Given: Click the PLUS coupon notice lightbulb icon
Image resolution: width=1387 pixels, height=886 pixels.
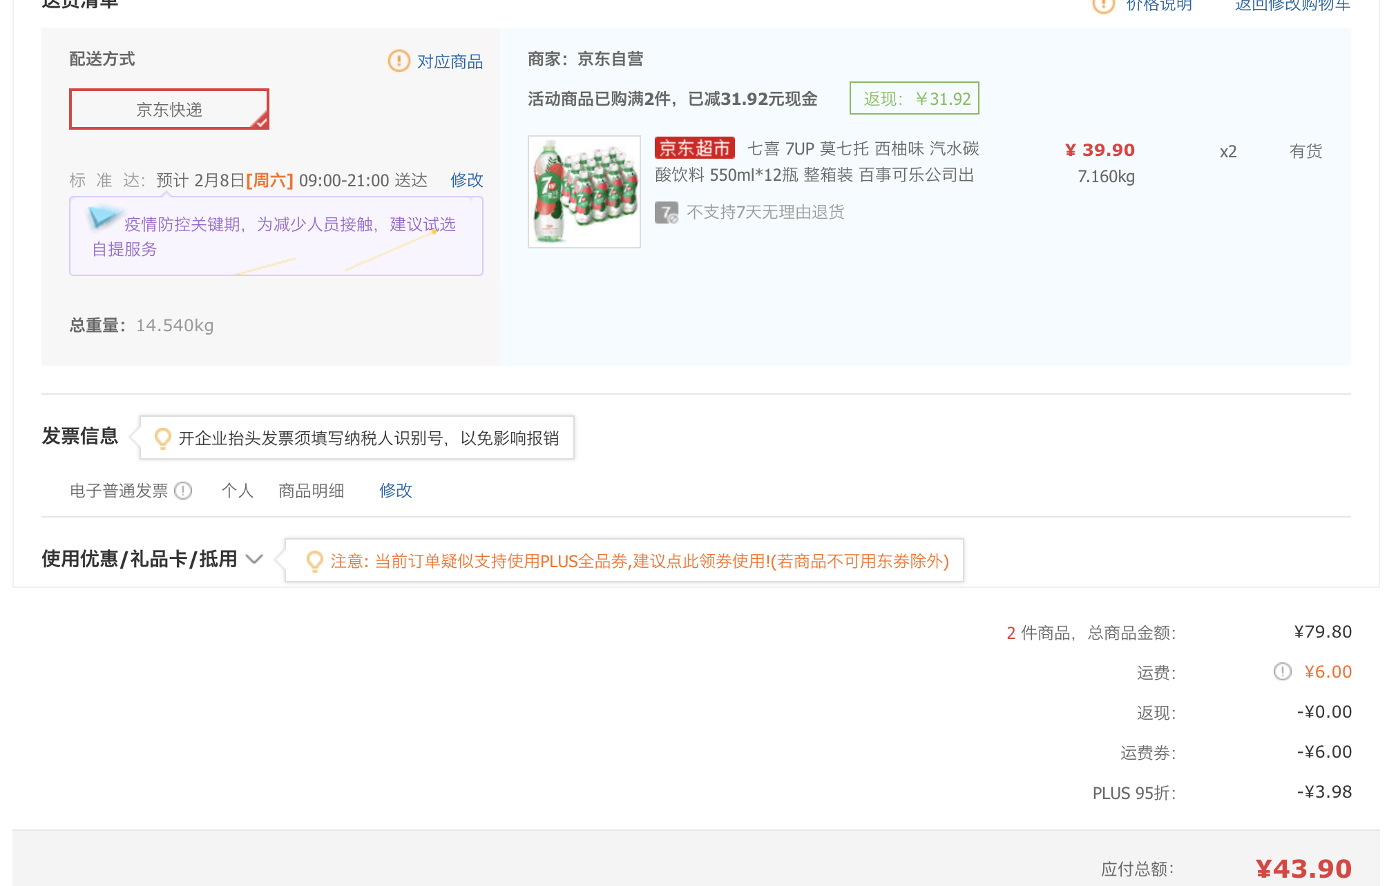Looking at the screenshot, I should point(315,560).
